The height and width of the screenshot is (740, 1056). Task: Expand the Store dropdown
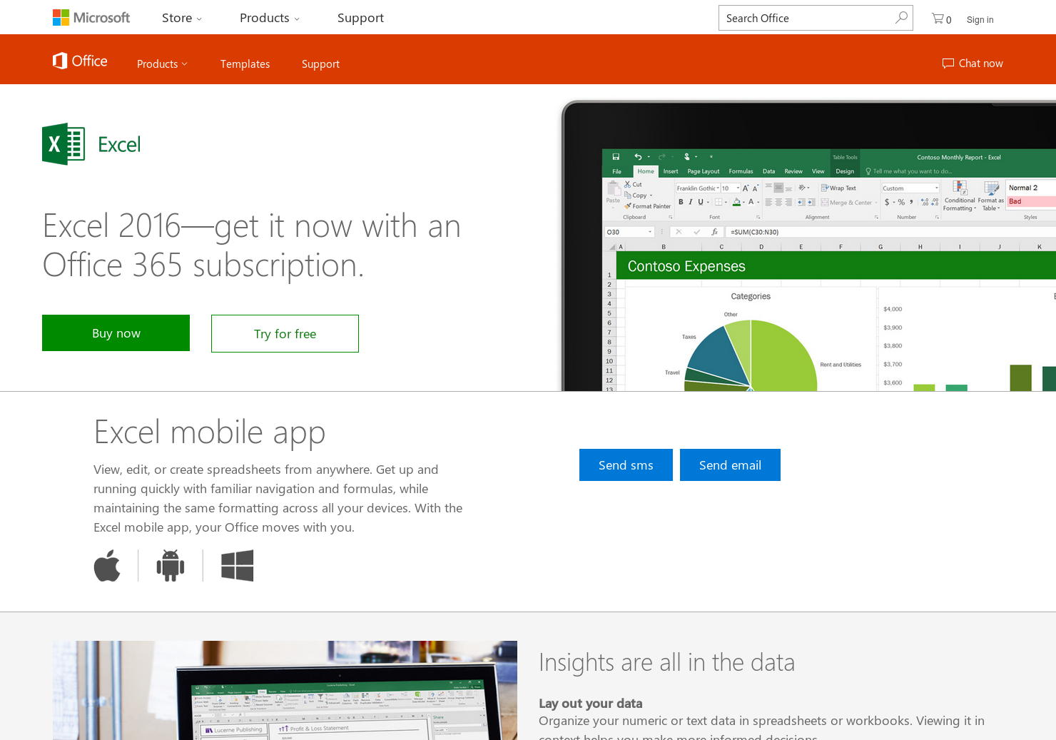(181, 18)
